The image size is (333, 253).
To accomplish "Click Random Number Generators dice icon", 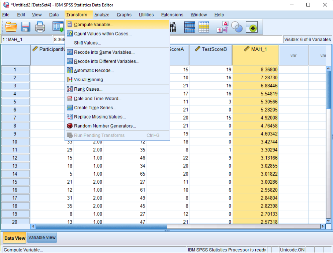I will 69,126.
